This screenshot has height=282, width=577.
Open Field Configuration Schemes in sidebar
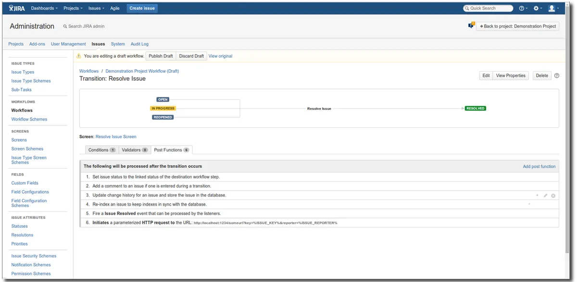tap(29, 203)
